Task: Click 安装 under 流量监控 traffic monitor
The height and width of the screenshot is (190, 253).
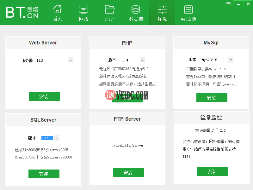Action: coord(212,171)
